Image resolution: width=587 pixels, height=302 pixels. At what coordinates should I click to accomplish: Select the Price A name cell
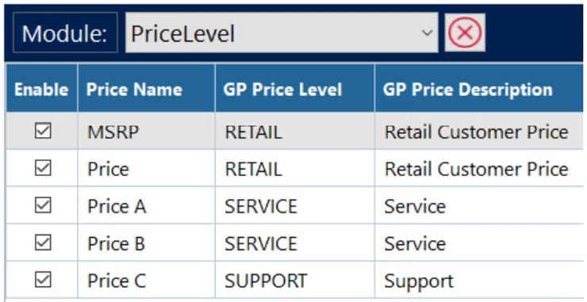(x=147, y=206)
